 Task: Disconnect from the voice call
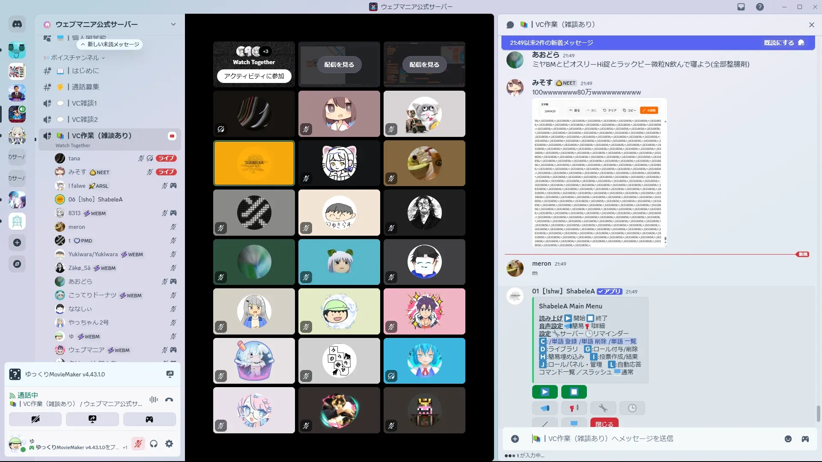(169, 400)
